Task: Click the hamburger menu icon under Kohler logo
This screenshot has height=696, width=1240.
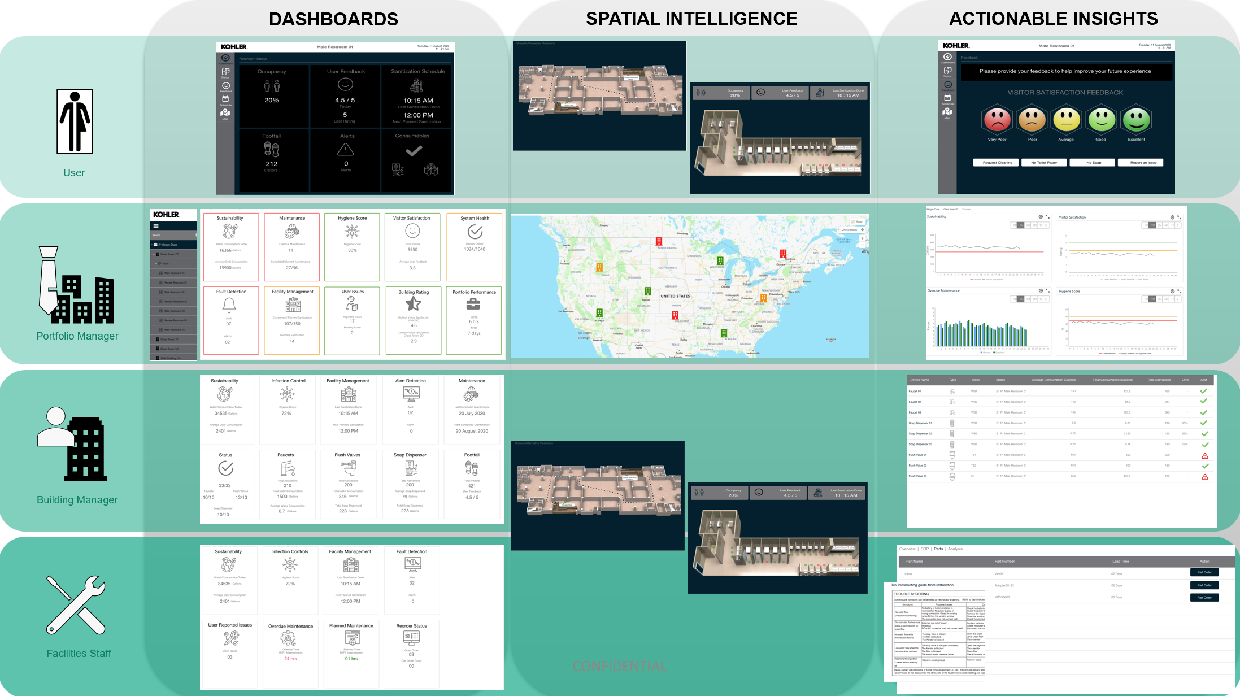Action: (x=156, y=226)
